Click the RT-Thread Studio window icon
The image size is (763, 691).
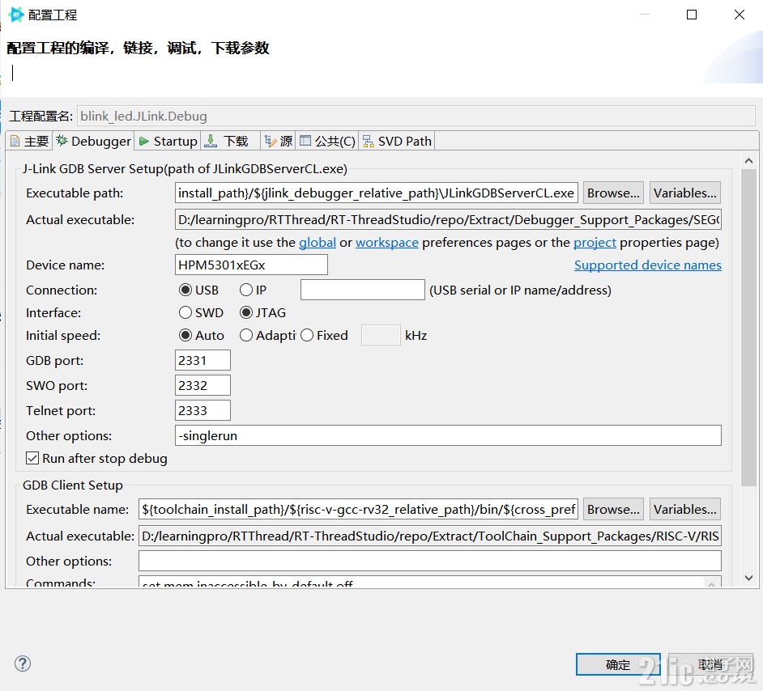16,15
